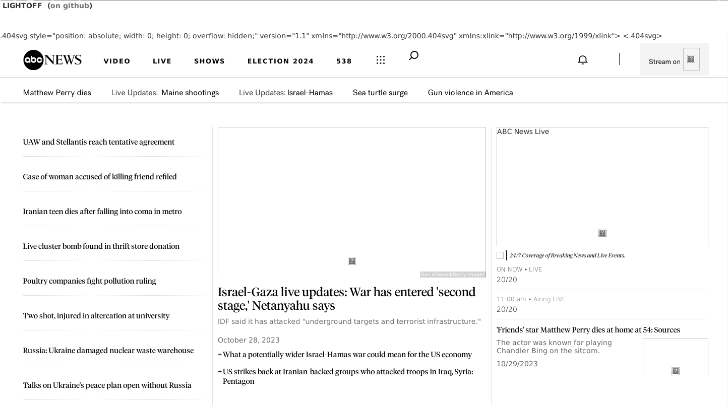Click the small box beside 24/7 Coverage text

click(500, 255)
